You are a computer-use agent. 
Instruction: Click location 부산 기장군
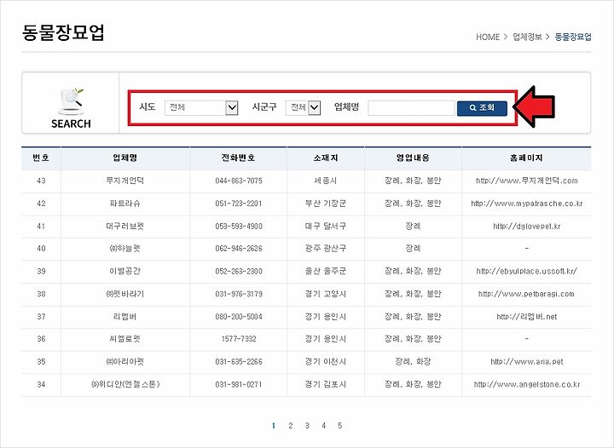(326, 204)
